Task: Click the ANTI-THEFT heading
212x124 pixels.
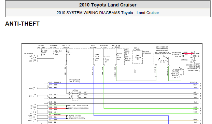Action: (22, 24)
